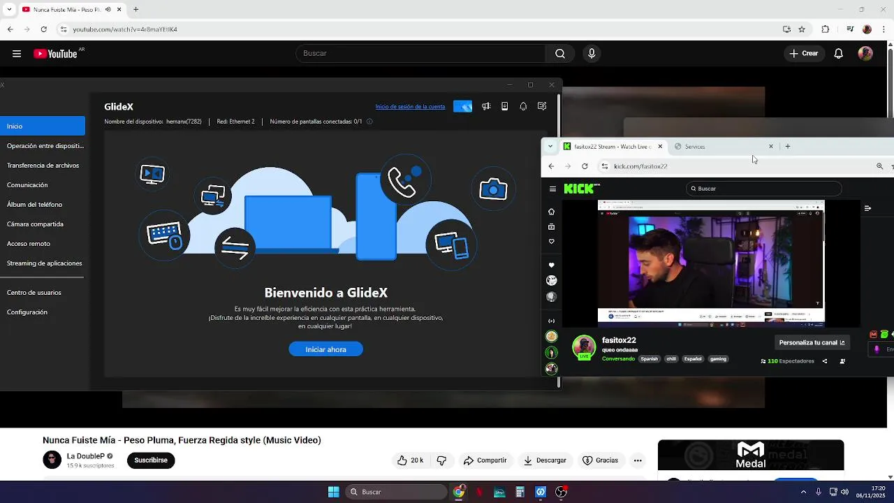Open Streaming de aplicaciones section
This screenshot has height=503, width=894.
pos(43,263)
